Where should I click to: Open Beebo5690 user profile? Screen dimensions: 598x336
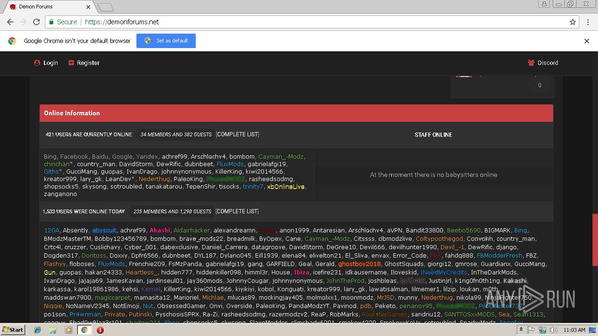click(x=463, y=231)
